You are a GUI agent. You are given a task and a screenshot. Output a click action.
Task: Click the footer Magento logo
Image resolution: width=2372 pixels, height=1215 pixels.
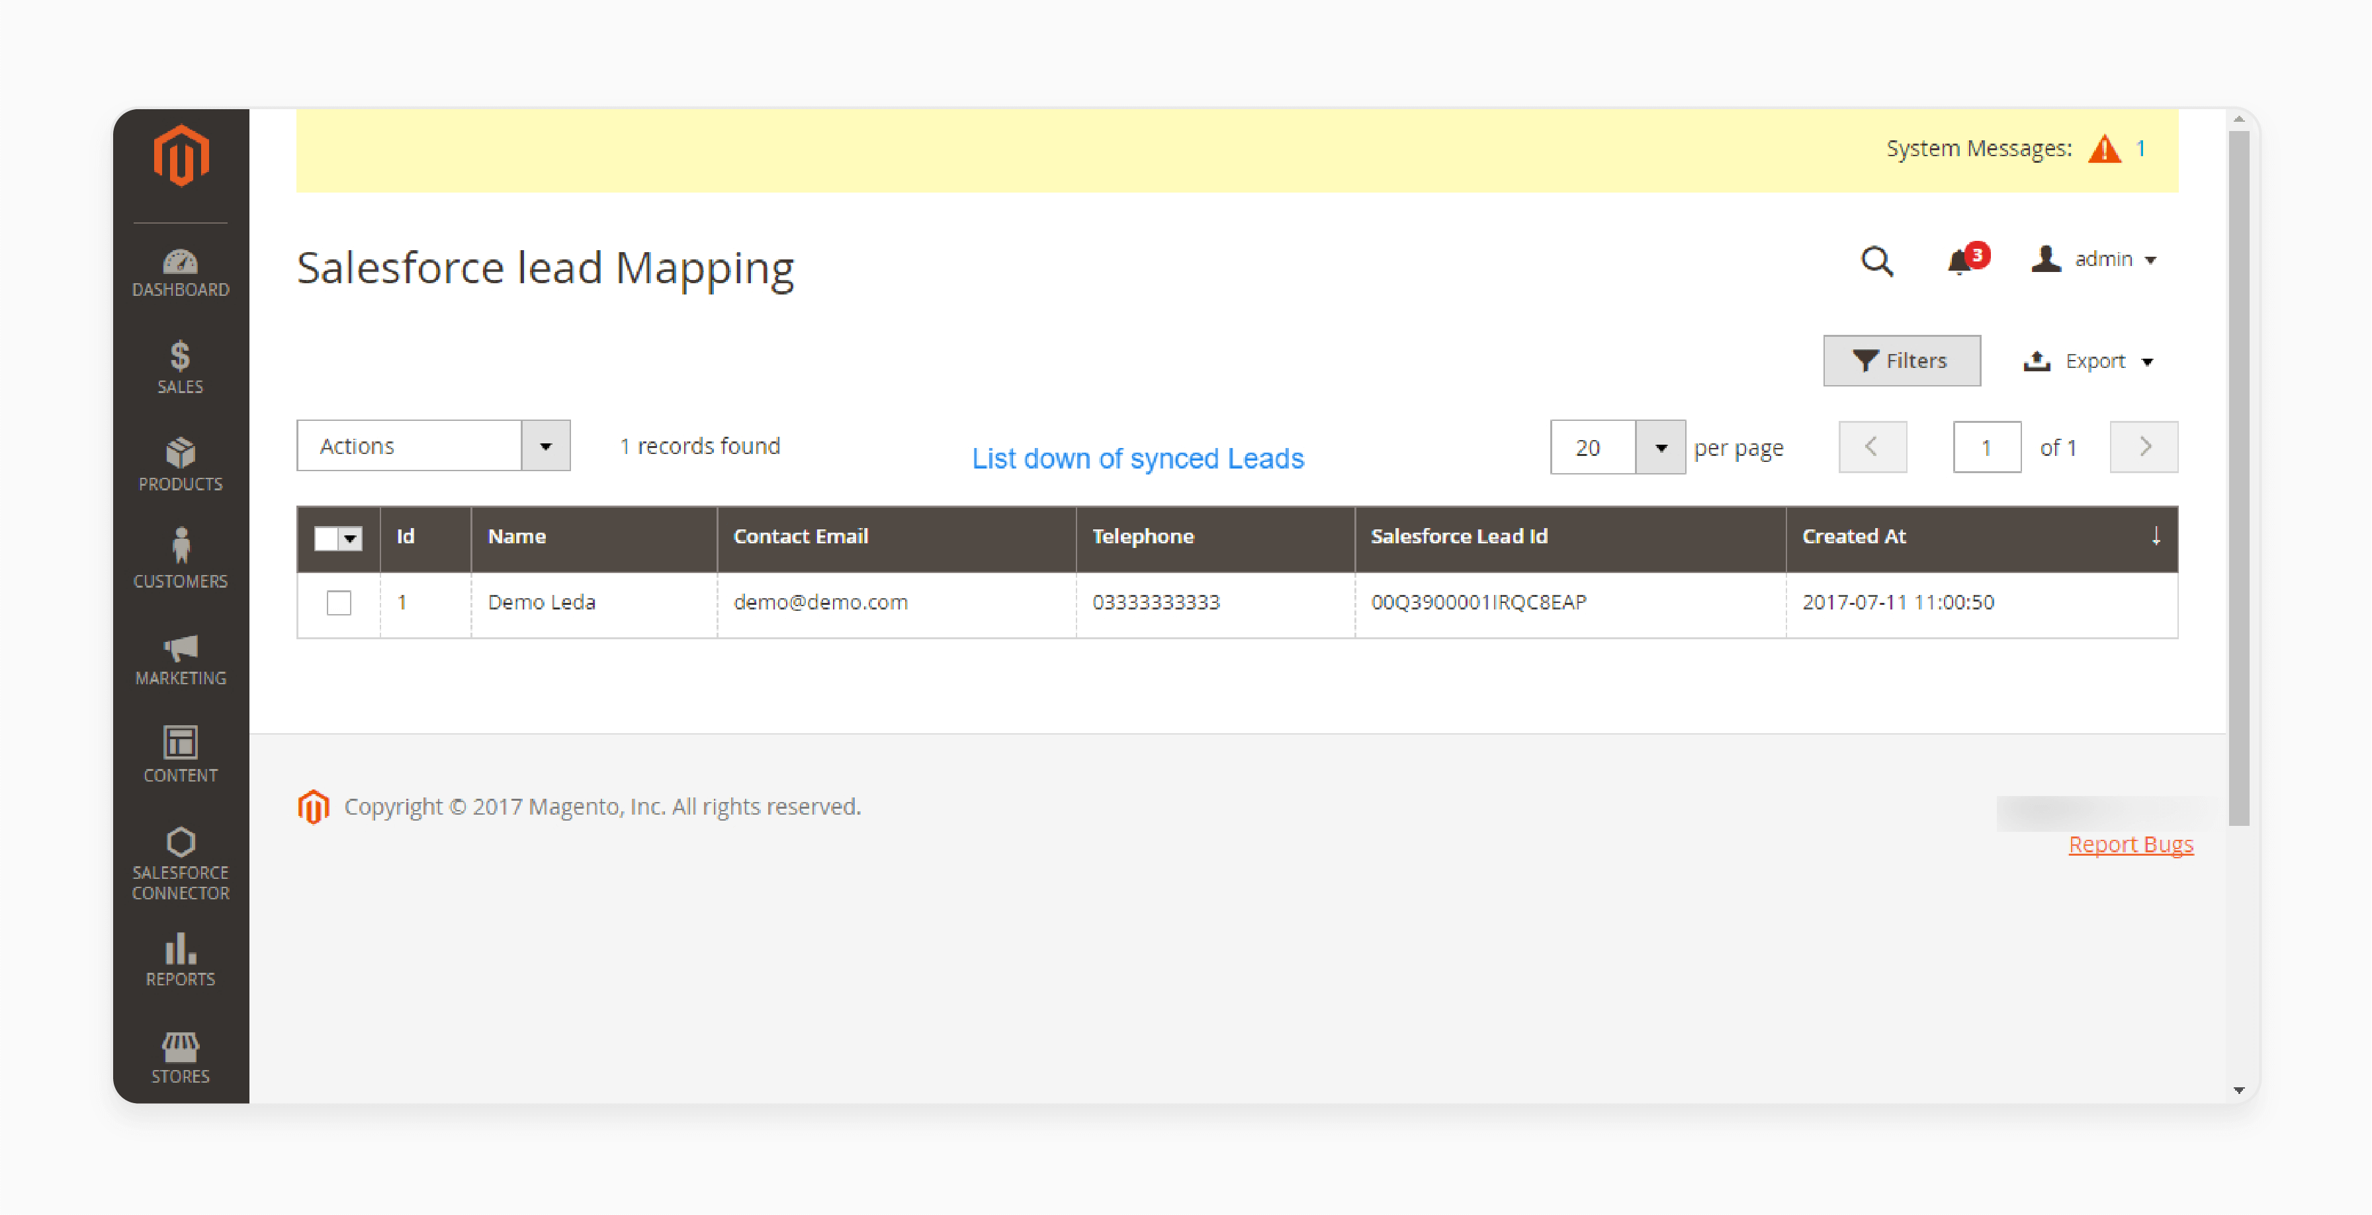[x=313, y=807]
